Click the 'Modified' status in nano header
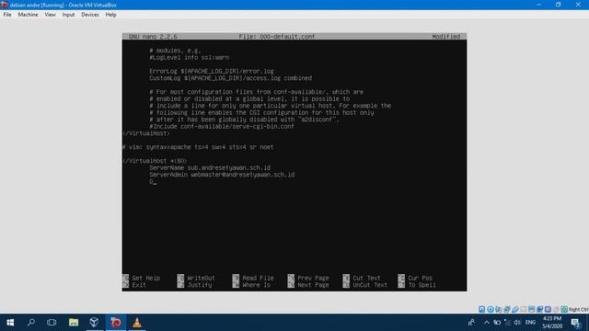 click(445, 37)
